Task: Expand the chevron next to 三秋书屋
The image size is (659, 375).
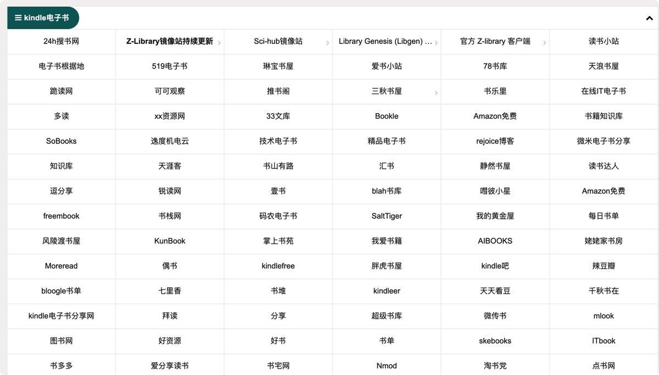Action: point(436,93)
